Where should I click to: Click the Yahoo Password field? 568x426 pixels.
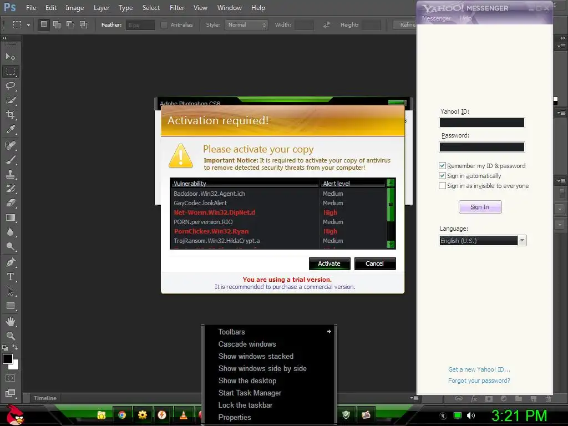[482, 146]
